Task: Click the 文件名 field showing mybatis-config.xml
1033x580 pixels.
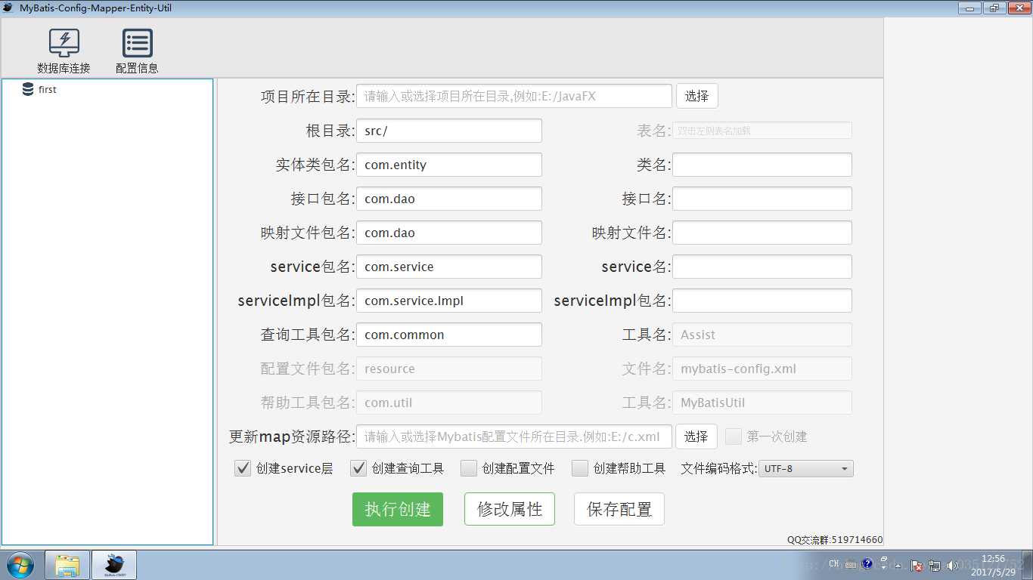Action: (762, 369)
